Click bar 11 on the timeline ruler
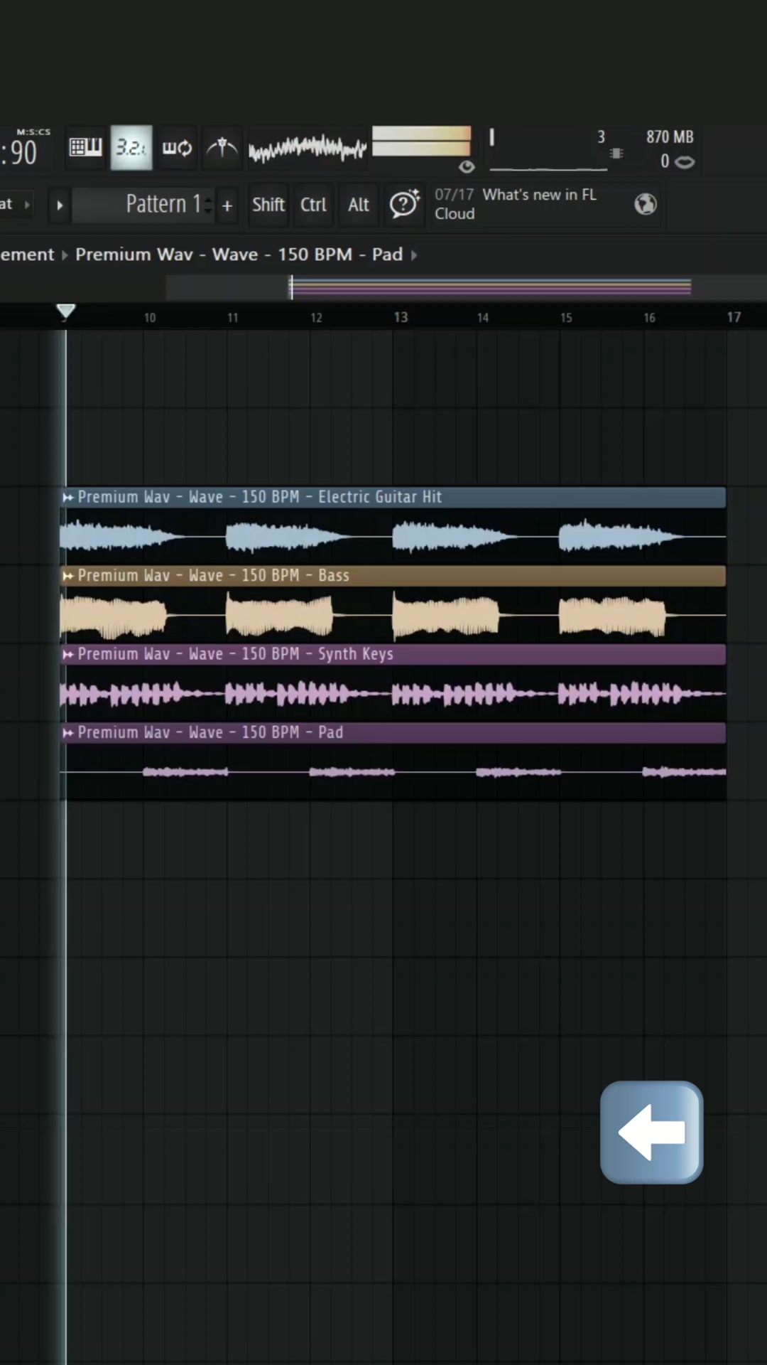 tap(233, 318)
